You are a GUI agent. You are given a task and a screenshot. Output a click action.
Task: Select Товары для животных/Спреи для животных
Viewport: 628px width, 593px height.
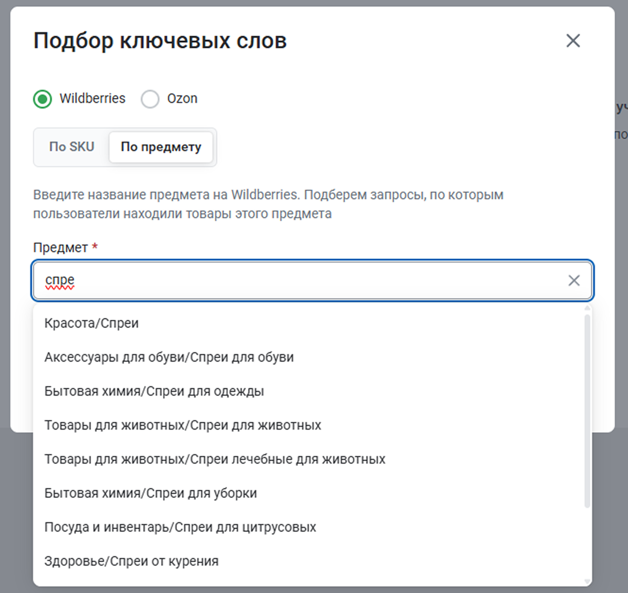(183, 425)
